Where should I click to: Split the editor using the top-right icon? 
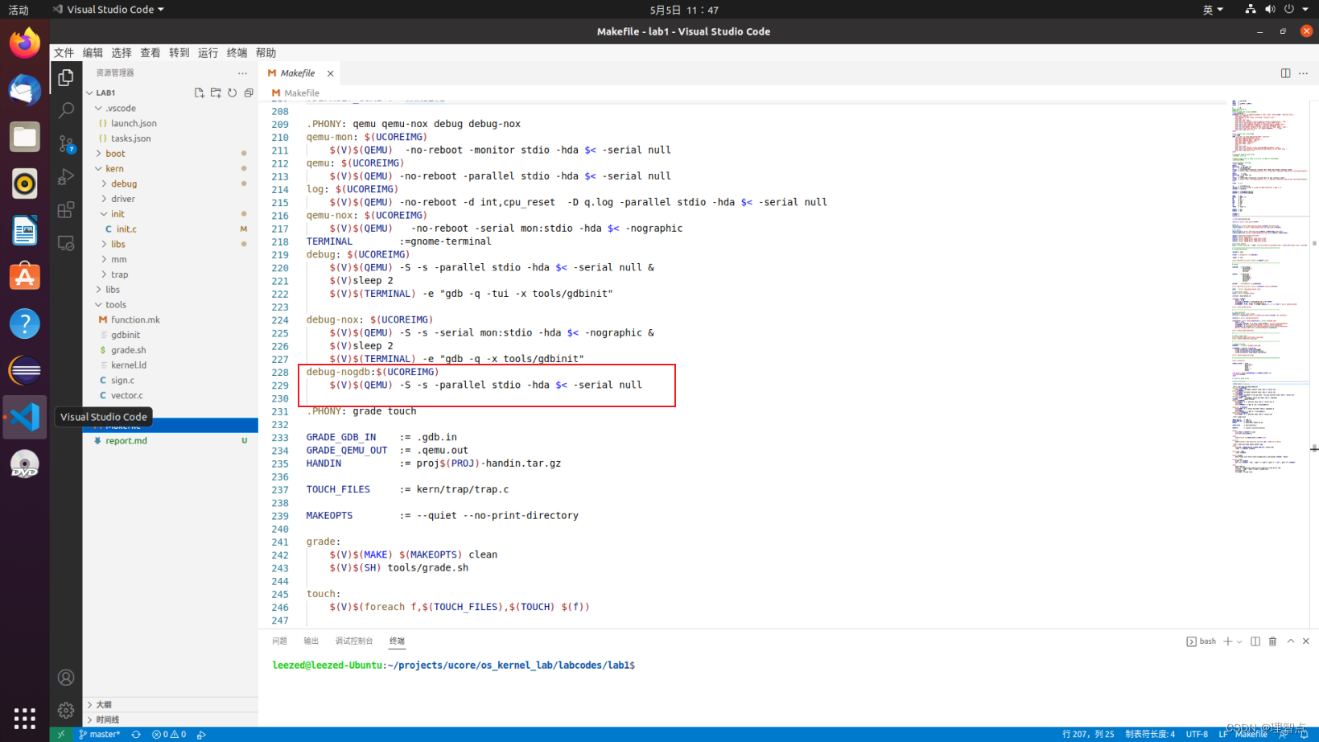1285,72
